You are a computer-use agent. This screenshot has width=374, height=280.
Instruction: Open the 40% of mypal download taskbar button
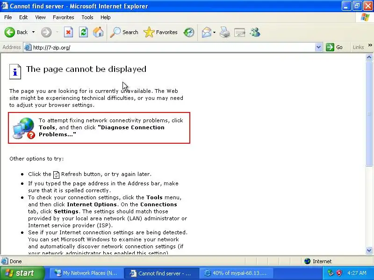[x=236, y=273]
